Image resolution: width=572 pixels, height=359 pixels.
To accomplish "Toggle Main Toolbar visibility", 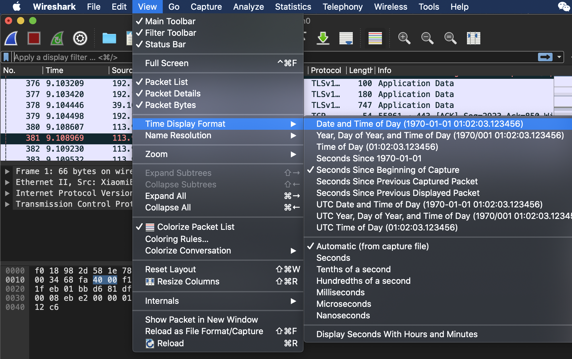I will pos(218,21).
